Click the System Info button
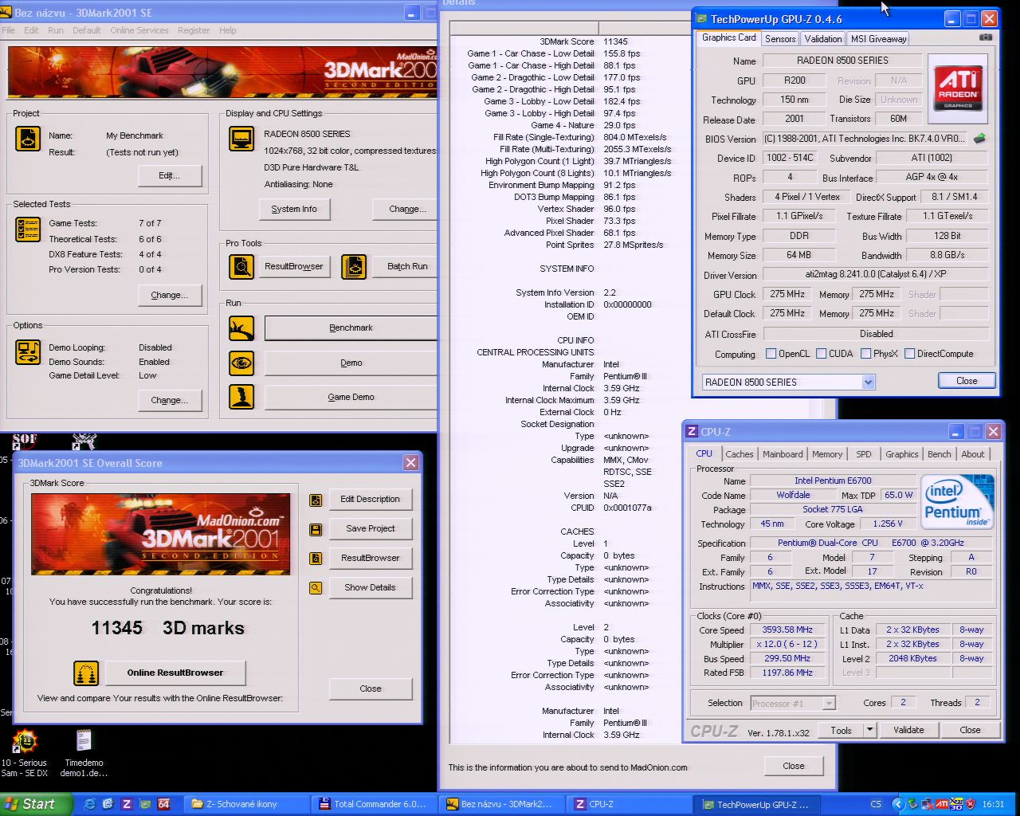The image size is (1020, 816). [x=294, y=209]
